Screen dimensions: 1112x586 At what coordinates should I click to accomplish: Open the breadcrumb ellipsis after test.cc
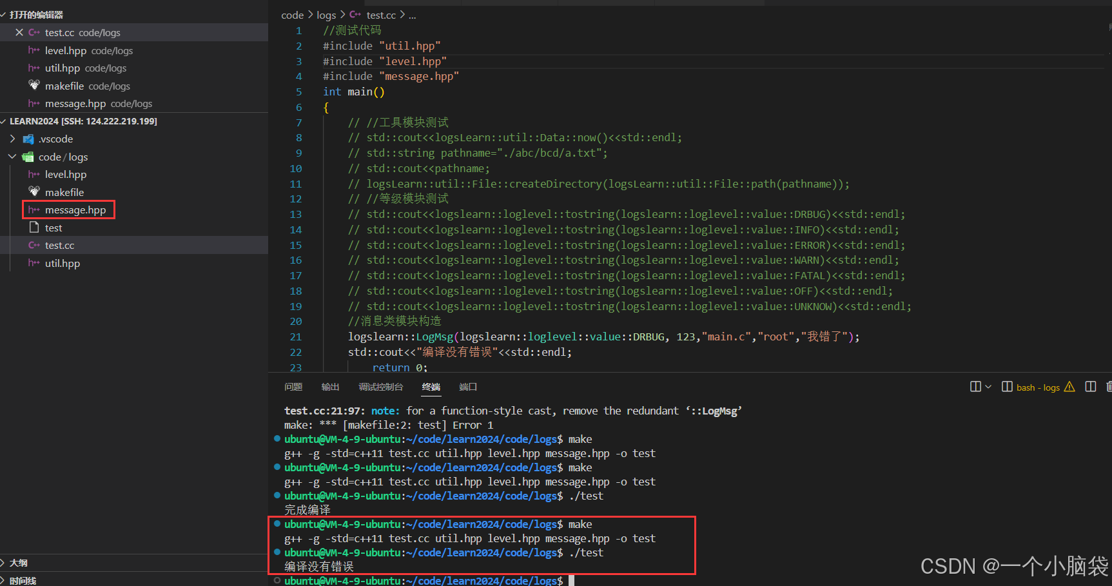coord(413,15)
